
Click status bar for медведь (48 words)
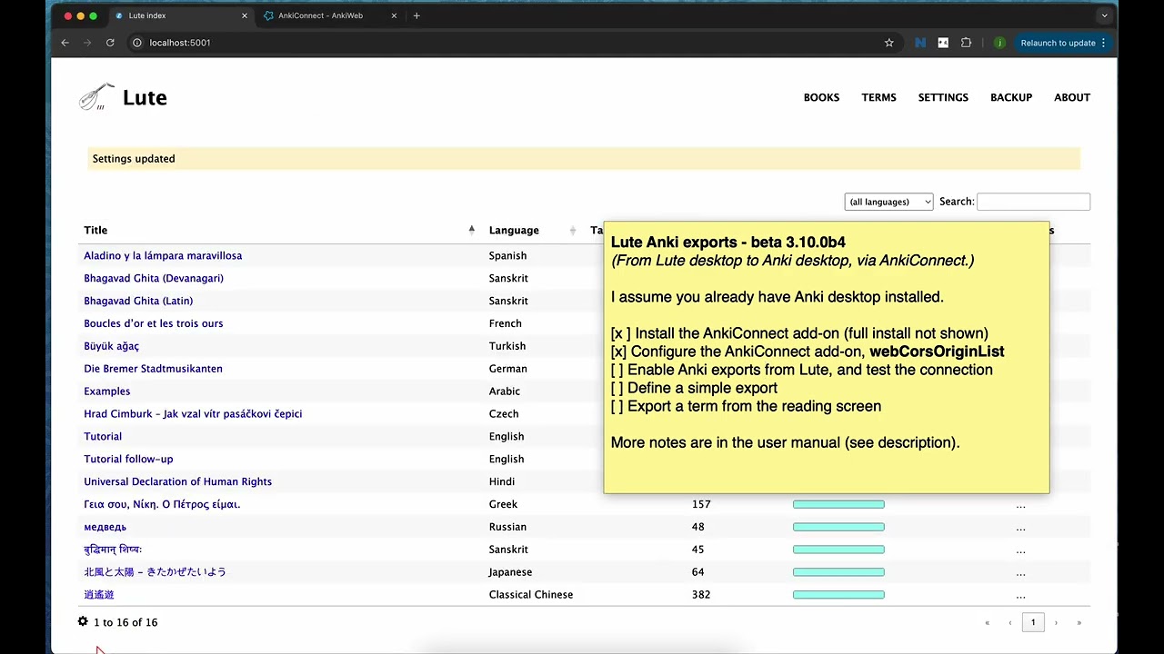838,527
